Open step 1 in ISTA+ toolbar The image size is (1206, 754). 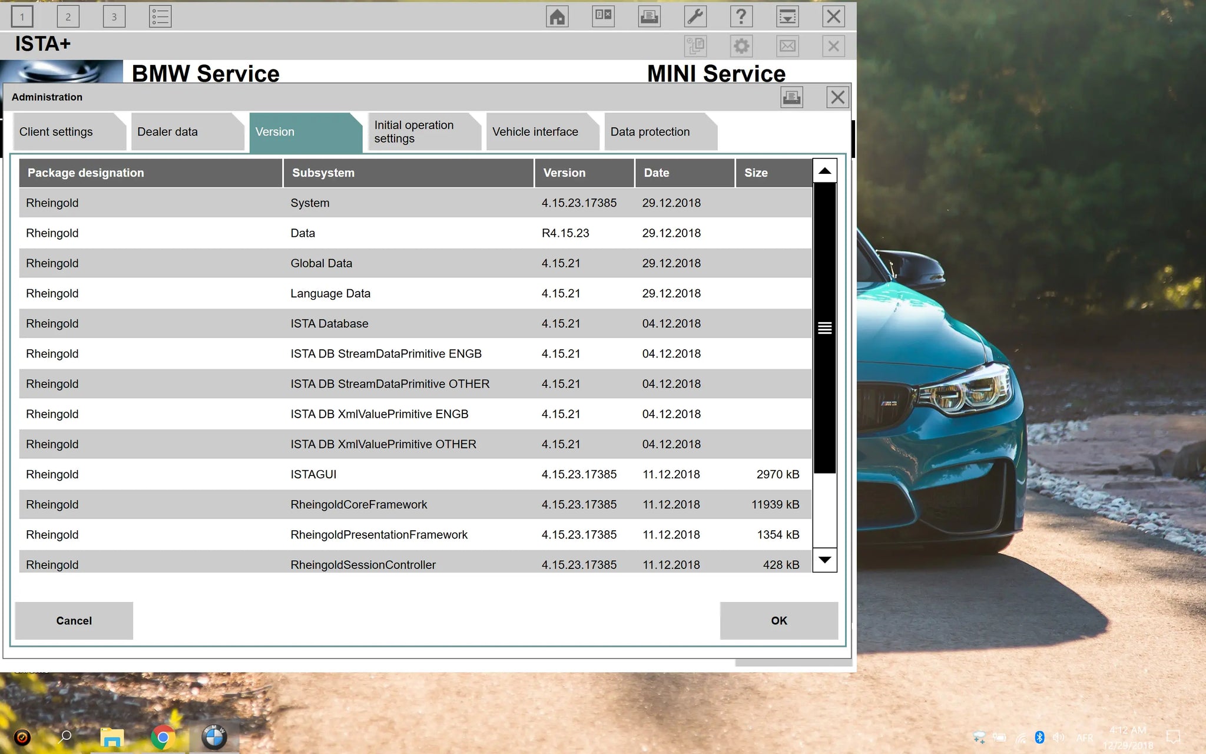pos(22,16)
